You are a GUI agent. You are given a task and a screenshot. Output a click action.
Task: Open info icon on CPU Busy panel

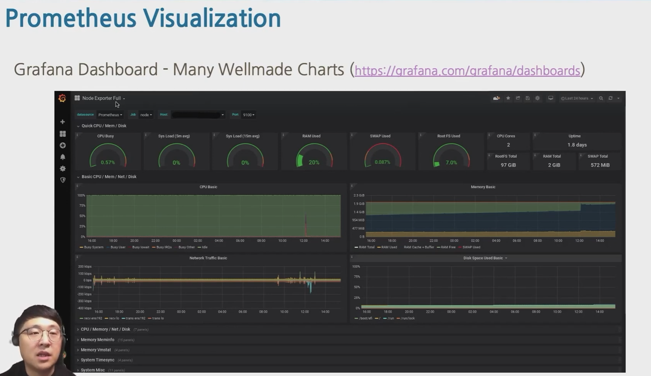(77, 135)
